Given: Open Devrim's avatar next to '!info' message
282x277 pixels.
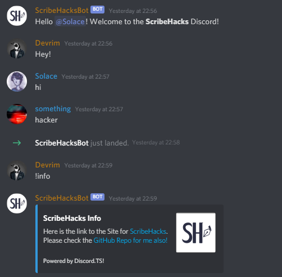Looking at the screenshot, I should click(17, 171).
